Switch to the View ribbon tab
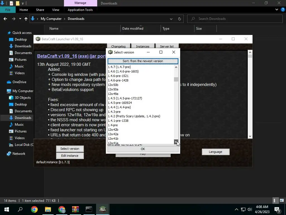 [56, 10]
